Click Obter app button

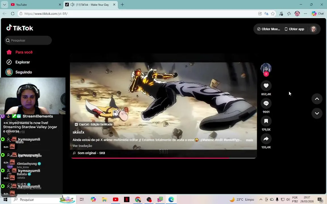coord(294,29)
